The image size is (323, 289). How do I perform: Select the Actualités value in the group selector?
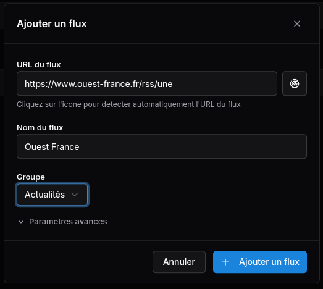point(44,195)
